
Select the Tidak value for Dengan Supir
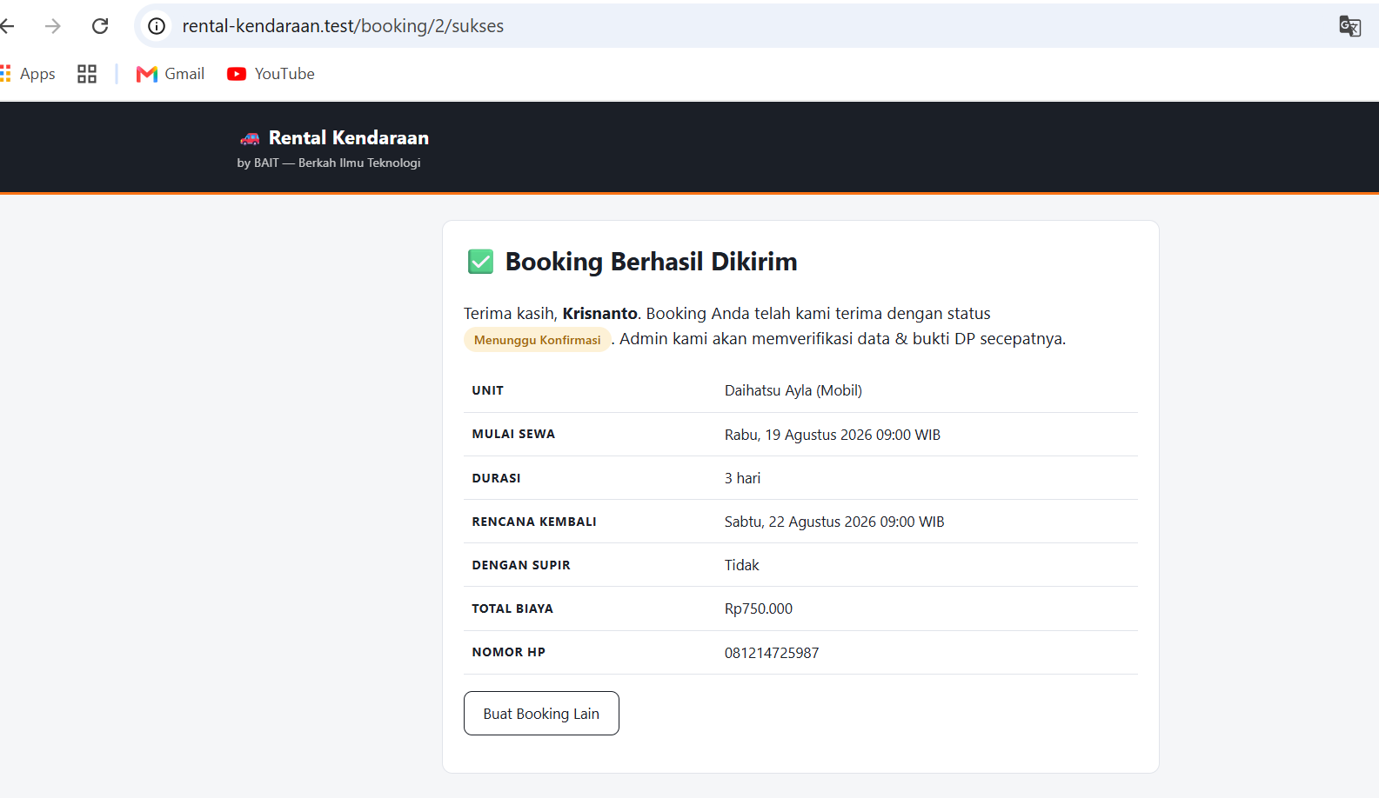[x=741, y=565]
